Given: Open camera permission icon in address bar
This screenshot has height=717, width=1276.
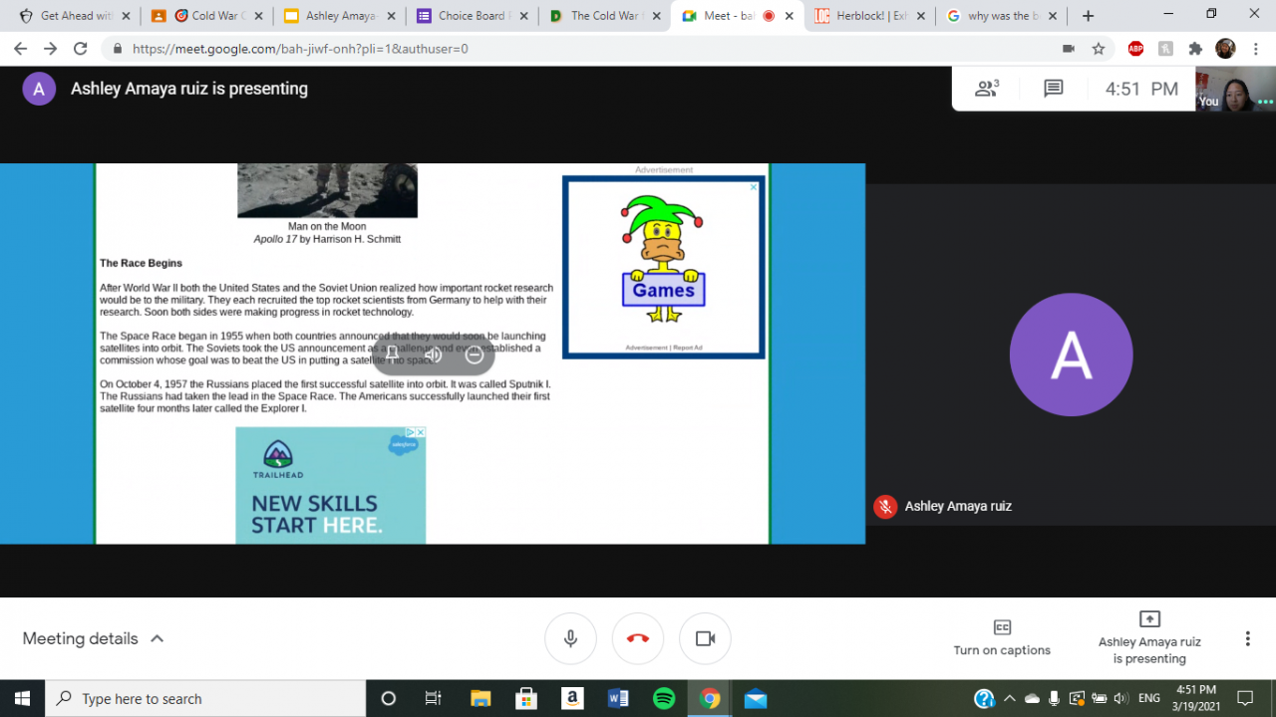Looking at the screenshot, I should [1069, 49].
